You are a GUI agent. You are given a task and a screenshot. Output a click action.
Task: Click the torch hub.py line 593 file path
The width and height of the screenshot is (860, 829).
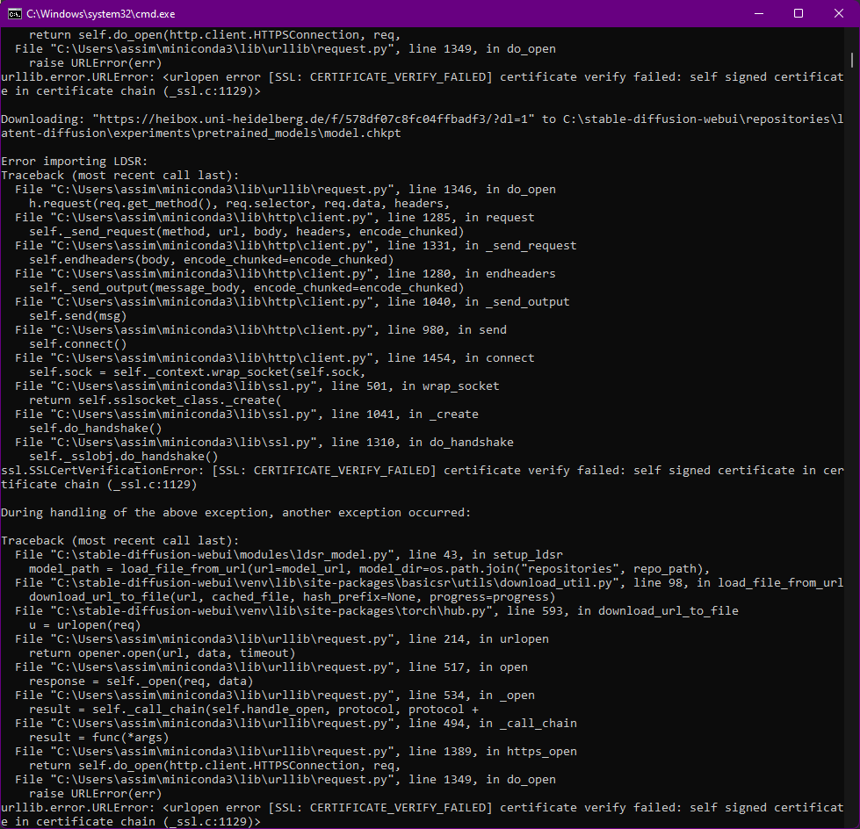[x=307, y=610]
